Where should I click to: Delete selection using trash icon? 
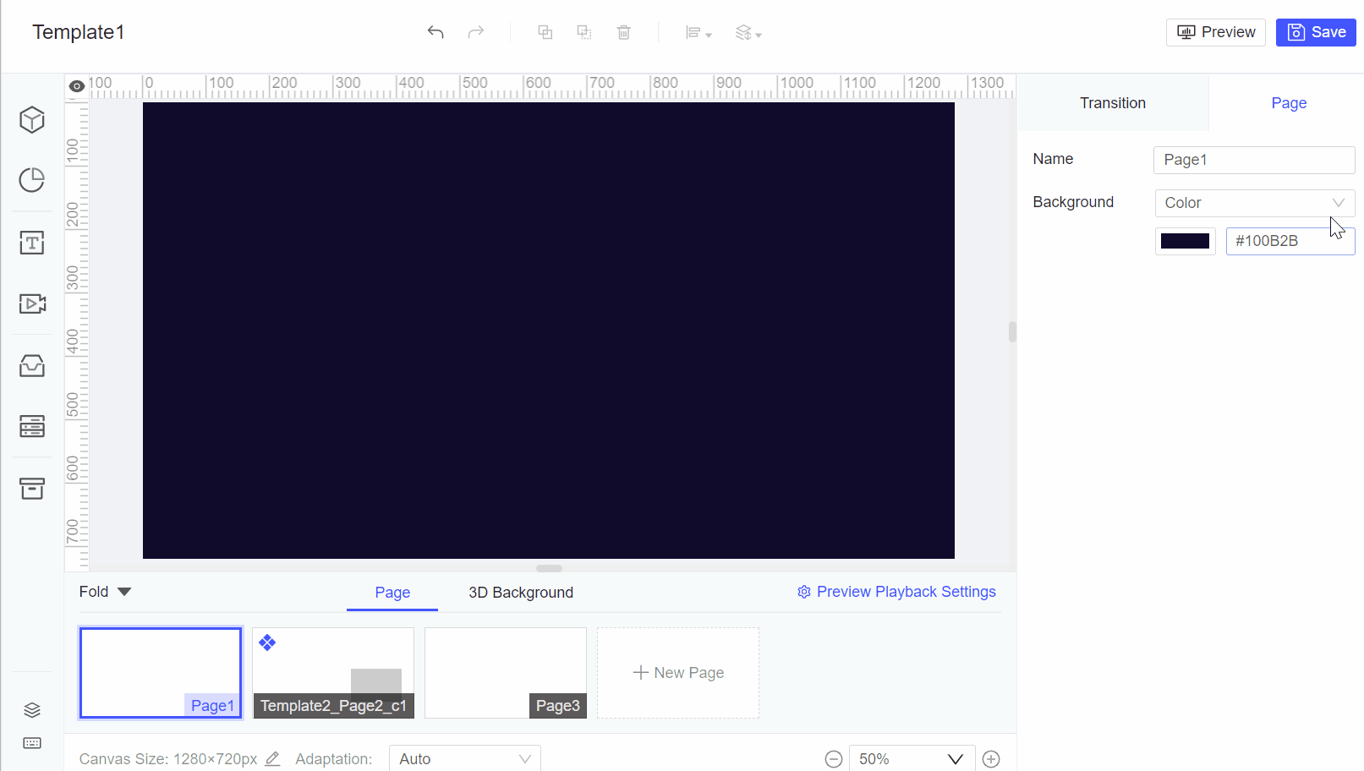624,31
